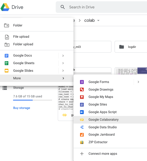The height and width of the screenshot is (161, 147).
Task: Expand the Google Slides submenu arrow
Action: (63, 71)
